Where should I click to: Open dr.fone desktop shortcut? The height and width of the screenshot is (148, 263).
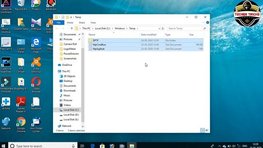pyautogui.click(x=6, y=103)
